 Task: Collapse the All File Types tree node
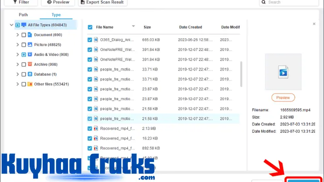click(x=11, y=25)
